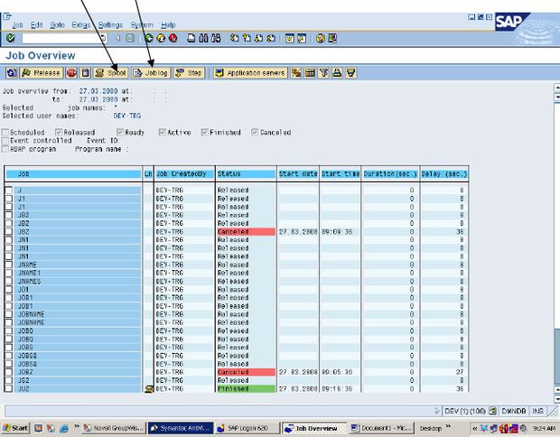Click the Save icon in standard toolbar
This screenshot has width=560, height=437.
pos(130,38)
